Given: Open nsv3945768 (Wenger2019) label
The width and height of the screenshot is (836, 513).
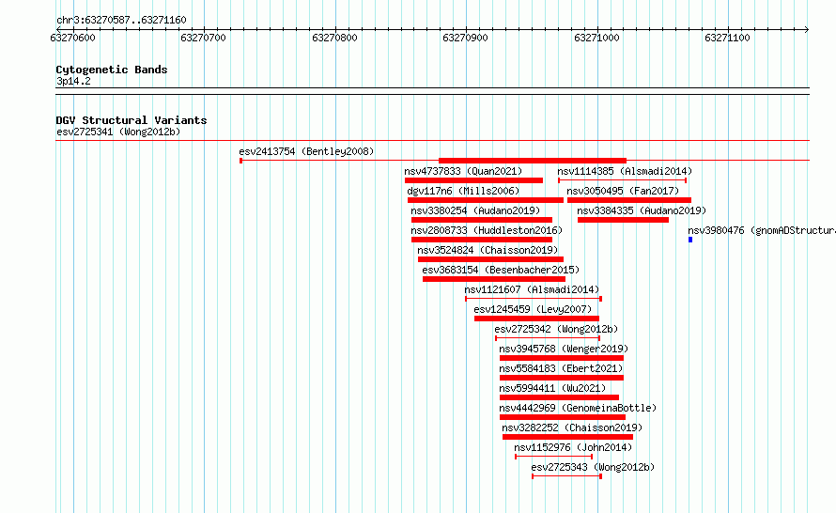Looking at the screenshot, I should click(x=565, y=349).
